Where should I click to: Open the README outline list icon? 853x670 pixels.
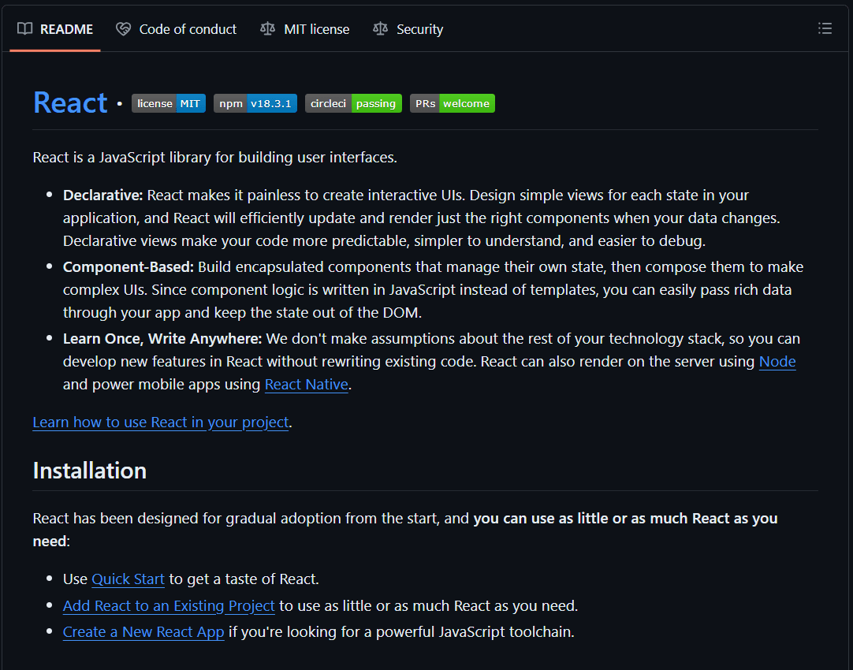pos(825,28)
